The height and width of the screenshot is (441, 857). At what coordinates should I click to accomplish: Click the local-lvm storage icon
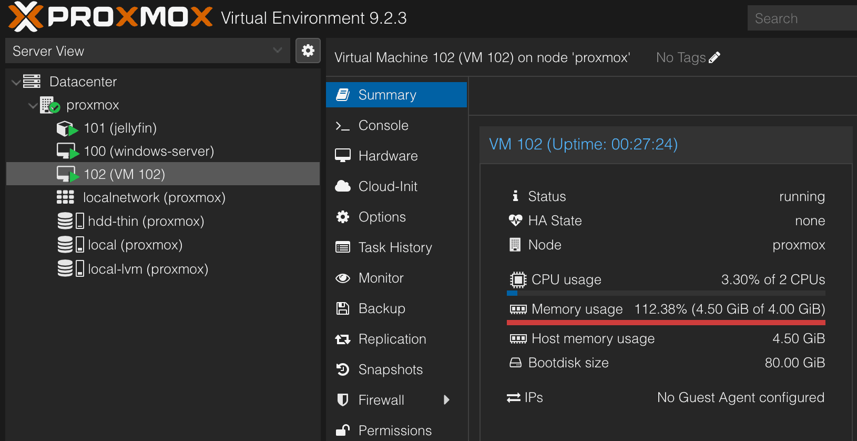[x=70, y=268]
